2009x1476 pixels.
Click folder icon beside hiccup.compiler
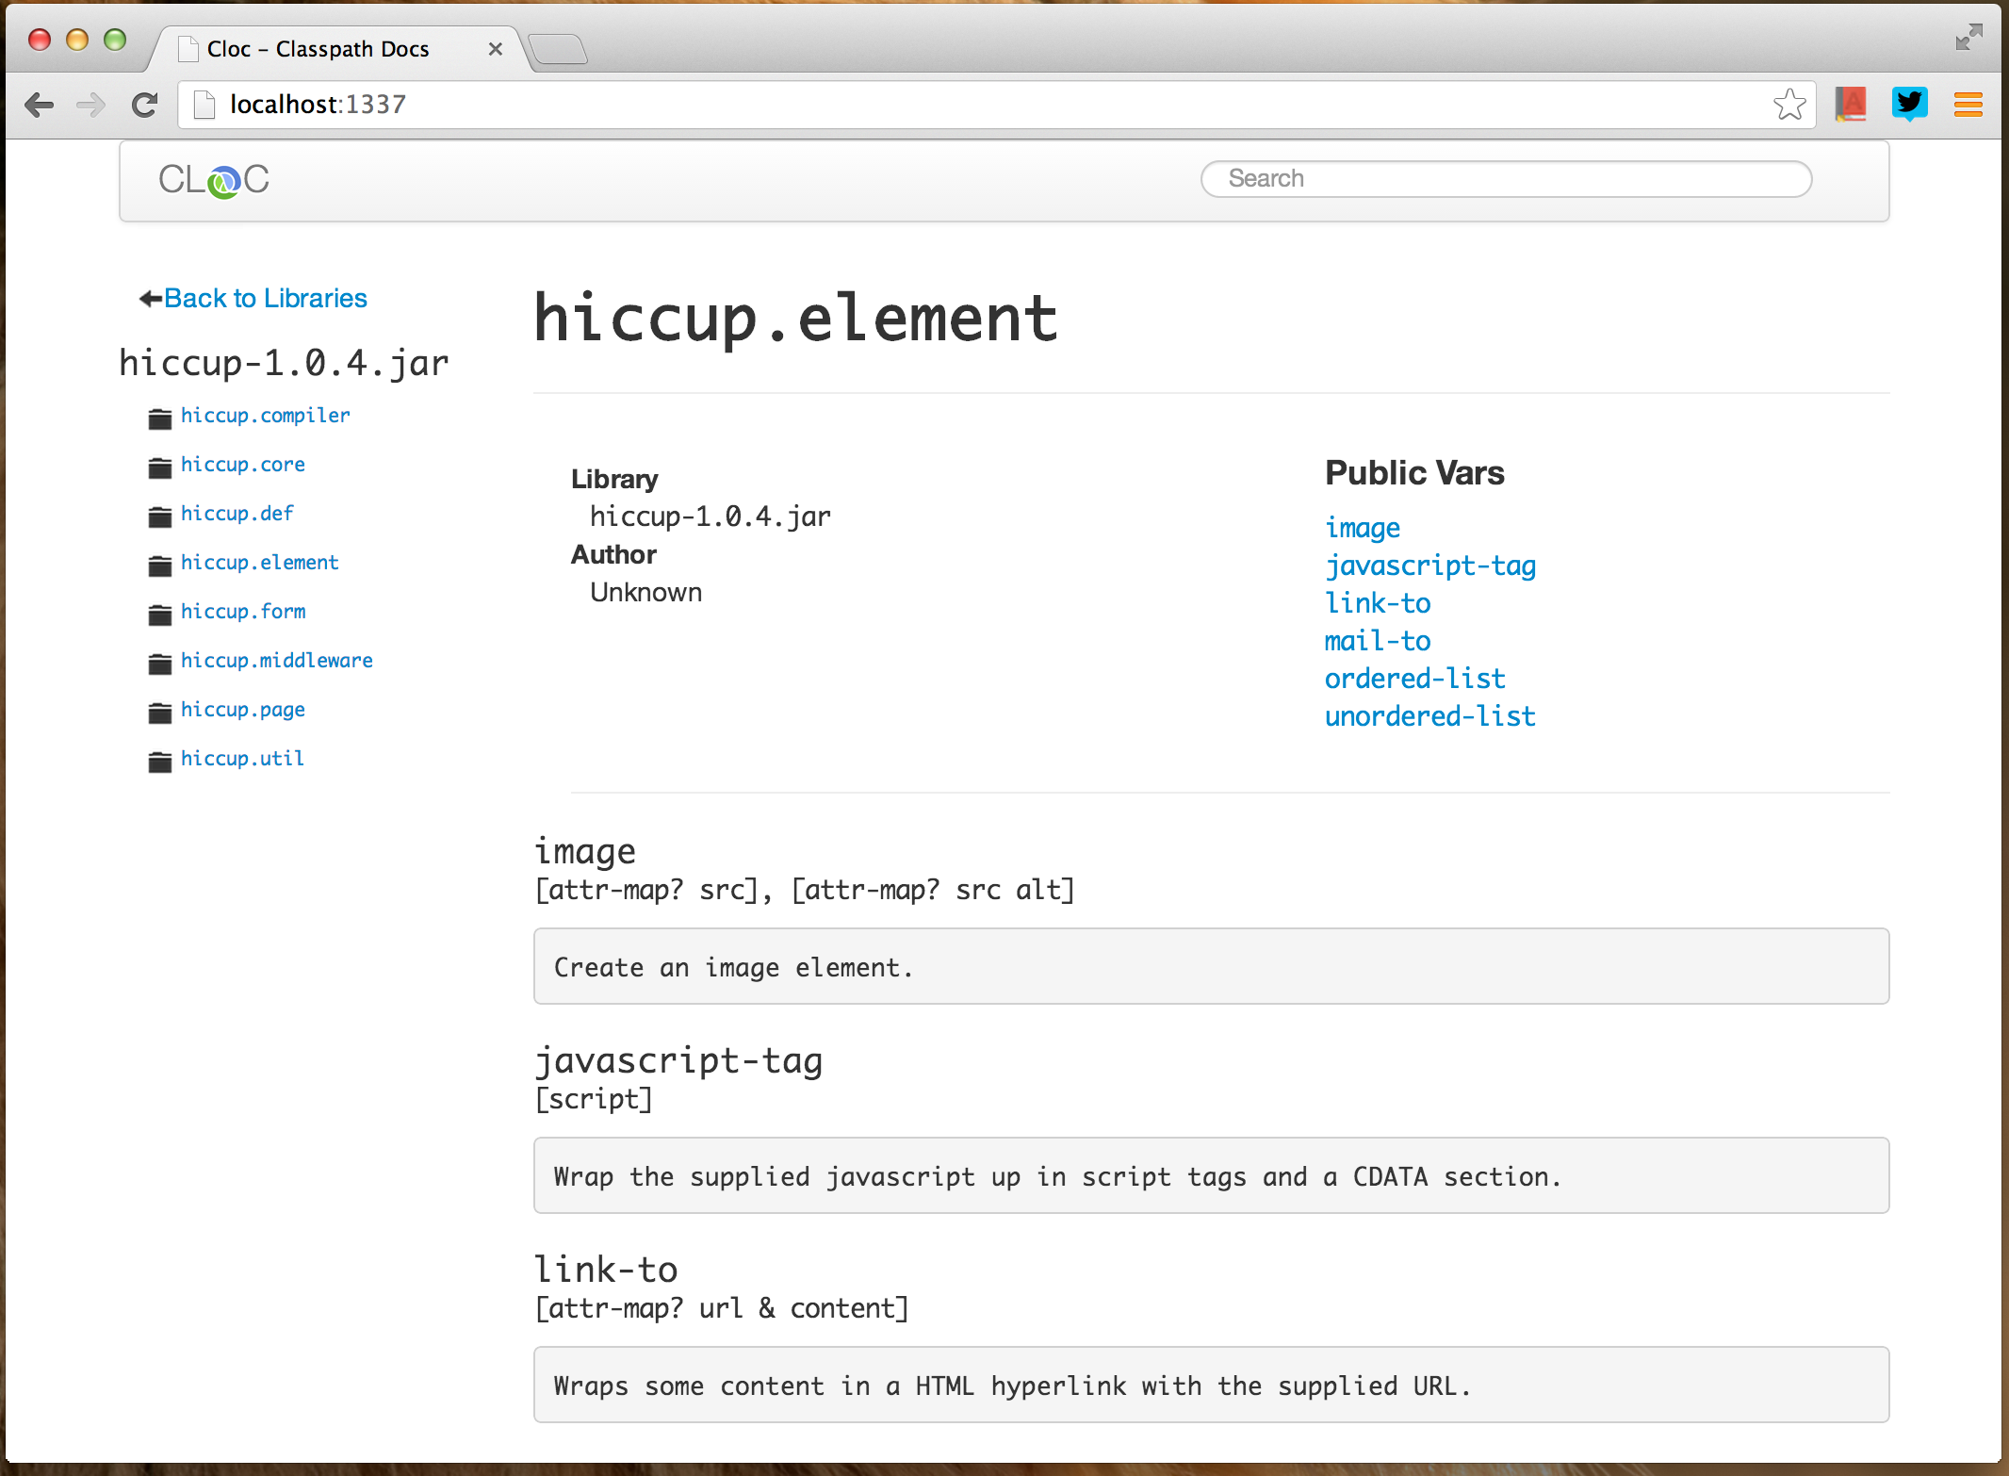(160, 418)
